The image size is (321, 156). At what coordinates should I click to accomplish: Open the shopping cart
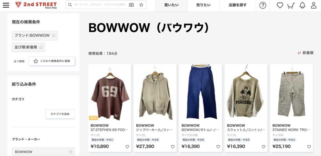pyautogui.click(x=291, y=6)
